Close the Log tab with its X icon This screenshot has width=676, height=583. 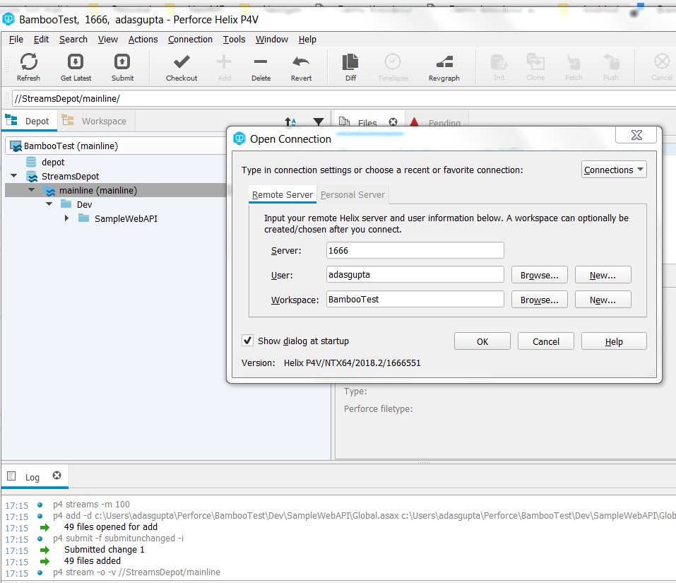[x=57, y=475]
